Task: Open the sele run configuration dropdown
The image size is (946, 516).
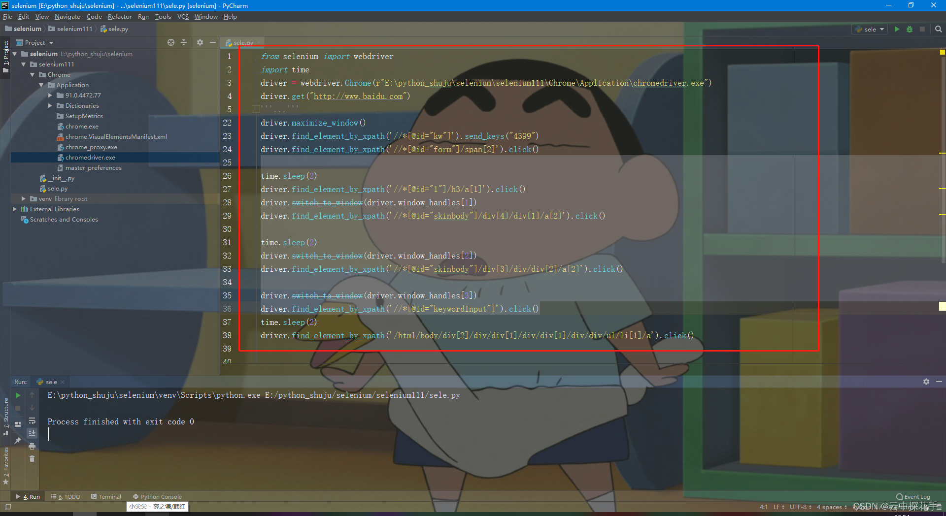Action: (871, 29)
